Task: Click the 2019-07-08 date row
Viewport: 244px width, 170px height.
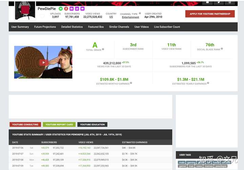Action: [90, 160]
